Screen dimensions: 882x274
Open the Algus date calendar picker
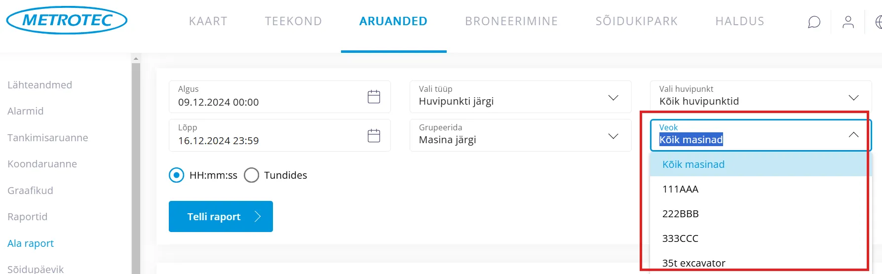tap(374, 97)
